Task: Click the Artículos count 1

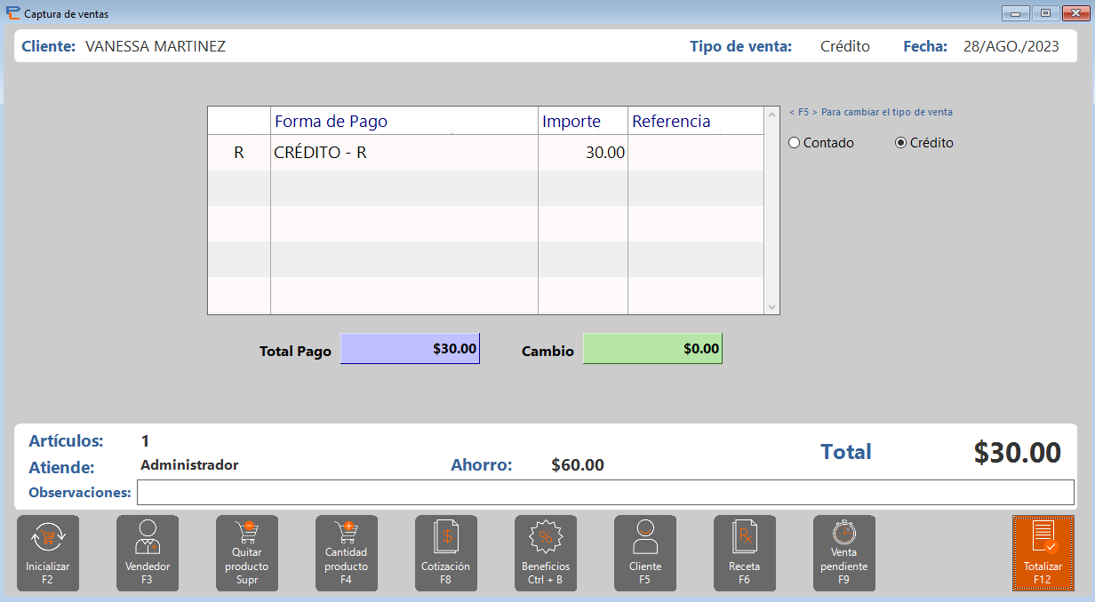Action: pos(145,441)
